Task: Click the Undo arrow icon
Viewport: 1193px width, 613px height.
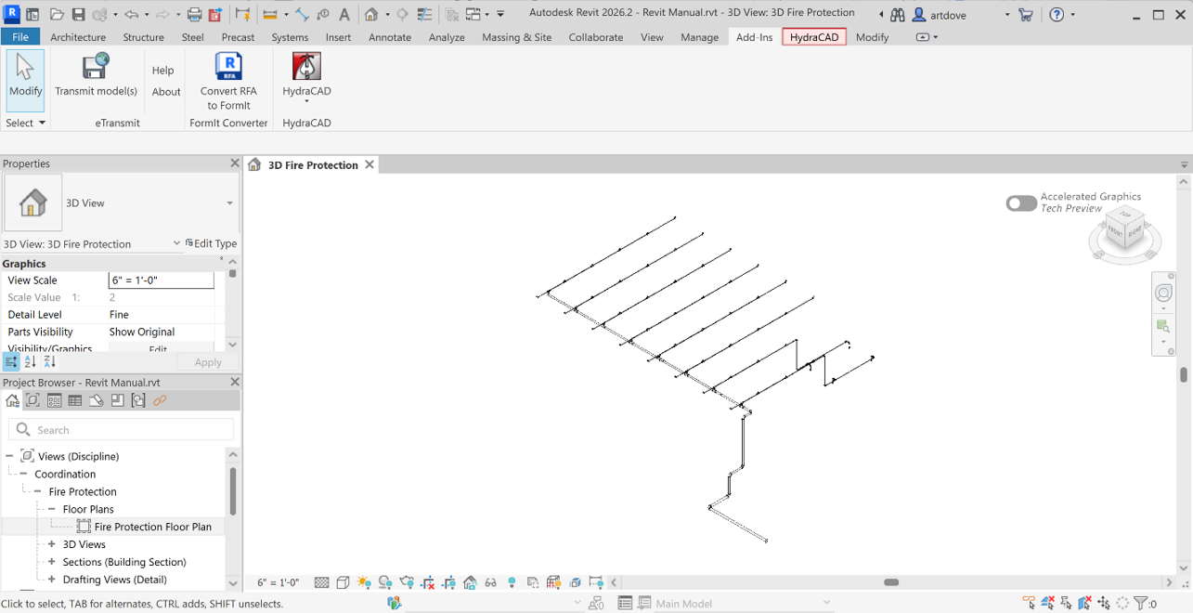Action: pyautogui.click(x=131, y=14)
